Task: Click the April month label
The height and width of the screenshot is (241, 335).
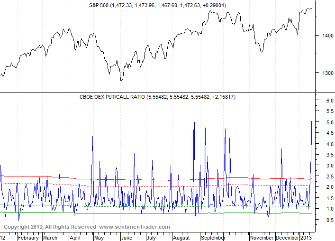Action: (75, 238)
